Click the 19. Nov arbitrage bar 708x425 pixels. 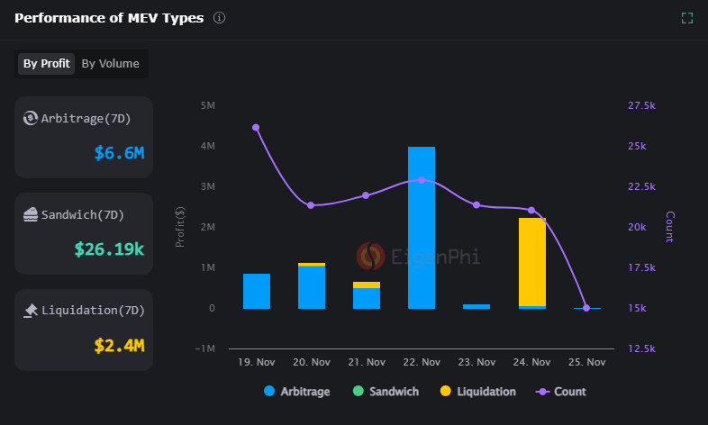(x=256, y=291)
